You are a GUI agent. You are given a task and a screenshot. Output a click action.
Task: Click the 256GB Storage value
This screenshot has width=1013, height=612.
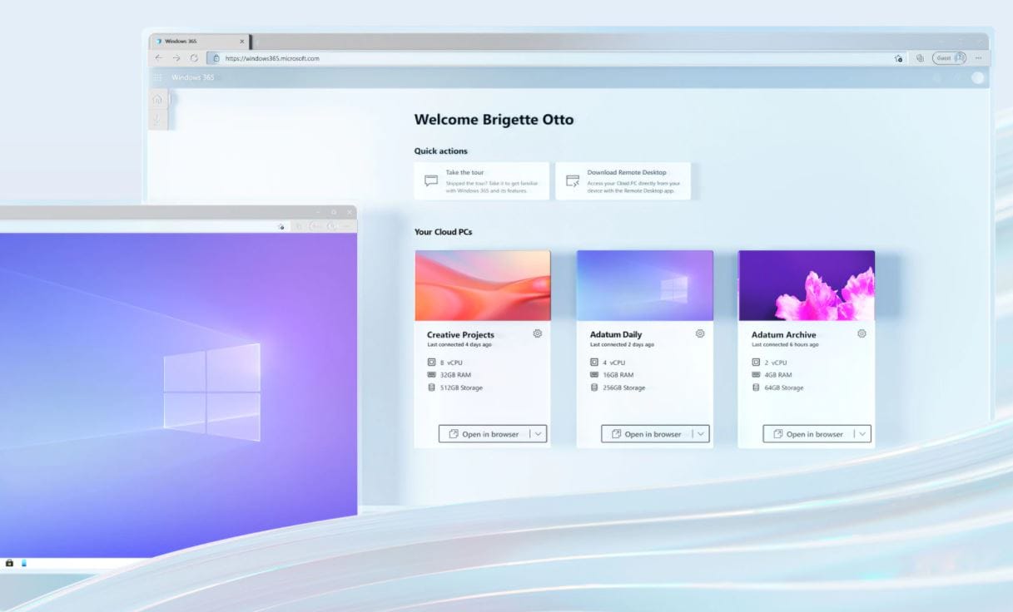(x=624, y=387)
